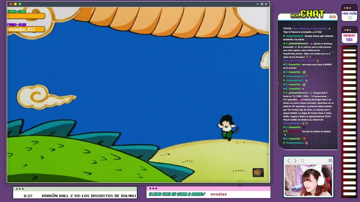
Task: Maximize the video window
Action: pyautogui.click(x=262, y=4)
